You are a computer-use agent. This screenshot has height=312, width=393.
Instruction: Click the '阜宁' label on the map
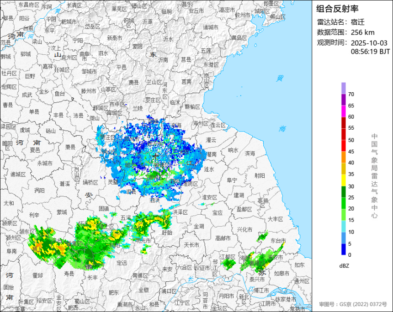pos(232,180)
